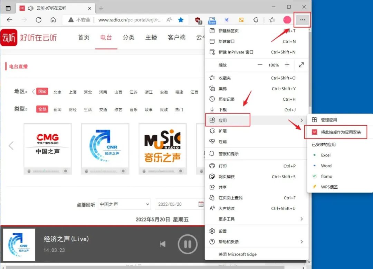The height and width of the screenshot is (269, 373).
Task: Select the 音乐之声 station card
Action: coord(163,149)
